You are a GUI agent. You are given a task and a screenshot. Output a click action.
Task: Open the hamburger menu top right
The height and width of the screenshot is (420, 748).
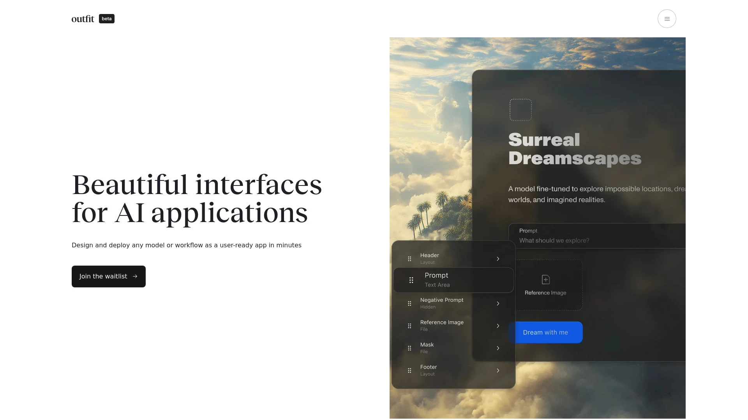[x=666, y=18]
